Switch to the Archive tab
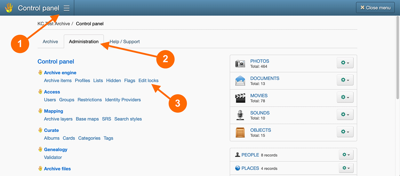The height and width of the screenshot is (176, 400). (x=50, y=41)
